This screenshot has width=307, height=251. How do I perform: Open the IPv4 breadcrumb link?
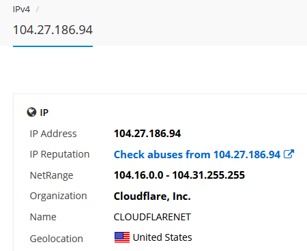tap(21, 10)
